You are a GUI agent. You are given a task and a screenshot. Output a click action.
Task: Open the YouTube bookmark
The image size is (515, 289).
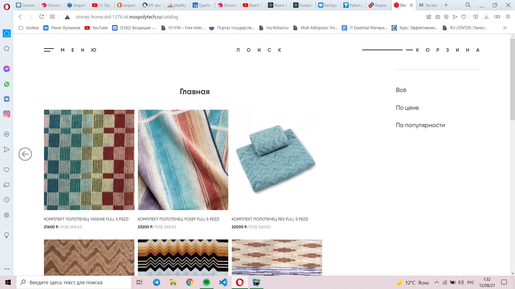96,28
